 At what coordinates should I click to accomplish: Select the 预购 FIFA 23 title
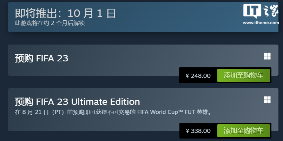click(x=41, y=58)
